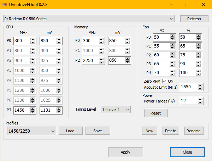Increase Fan P1 temperature with up arrow

(x=172, y=45)
